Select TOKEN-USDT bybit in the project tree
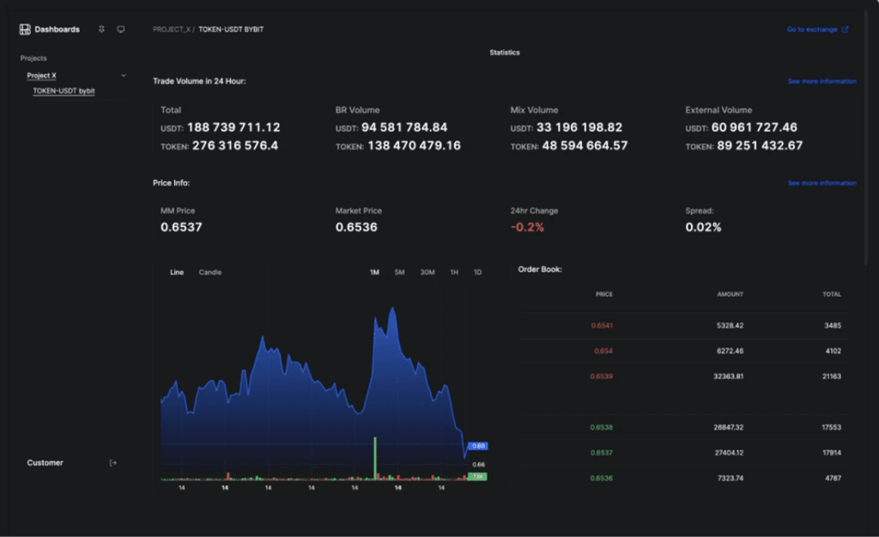879x537 pixels. pos(64,90)
